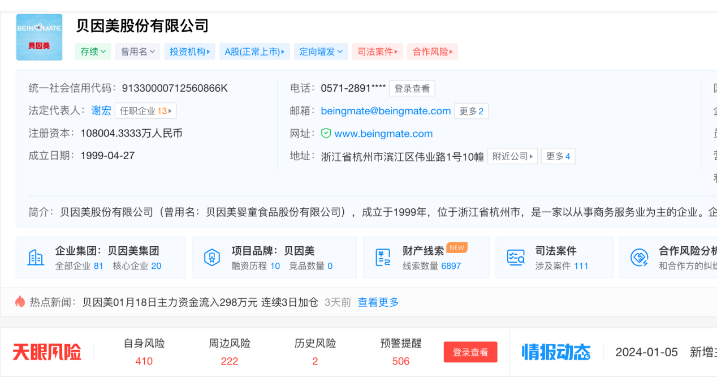
Task: Open news about 主力资金流入298万元
Action: click(201, 302)
